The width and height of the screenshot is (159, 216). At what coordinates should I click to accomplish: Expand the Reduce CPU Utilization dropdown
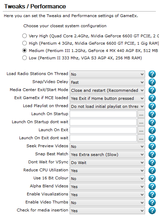click(x=107, y=171)
